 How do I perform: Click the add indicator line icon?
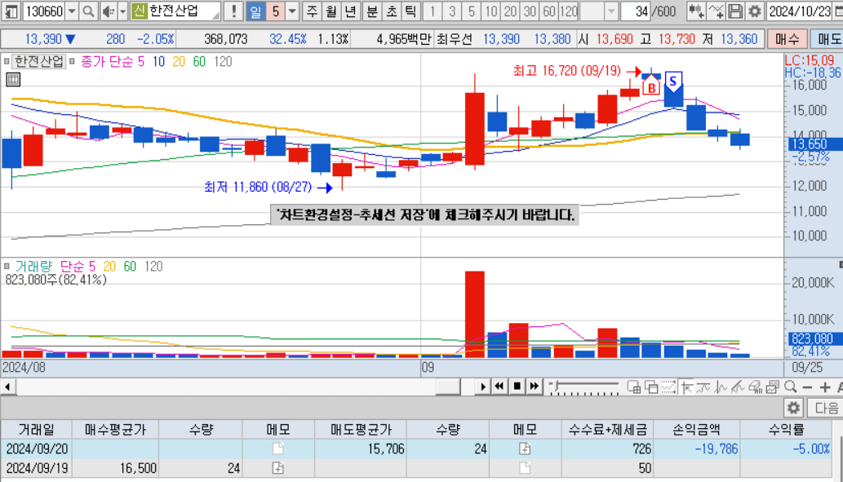tap(717, 11)
